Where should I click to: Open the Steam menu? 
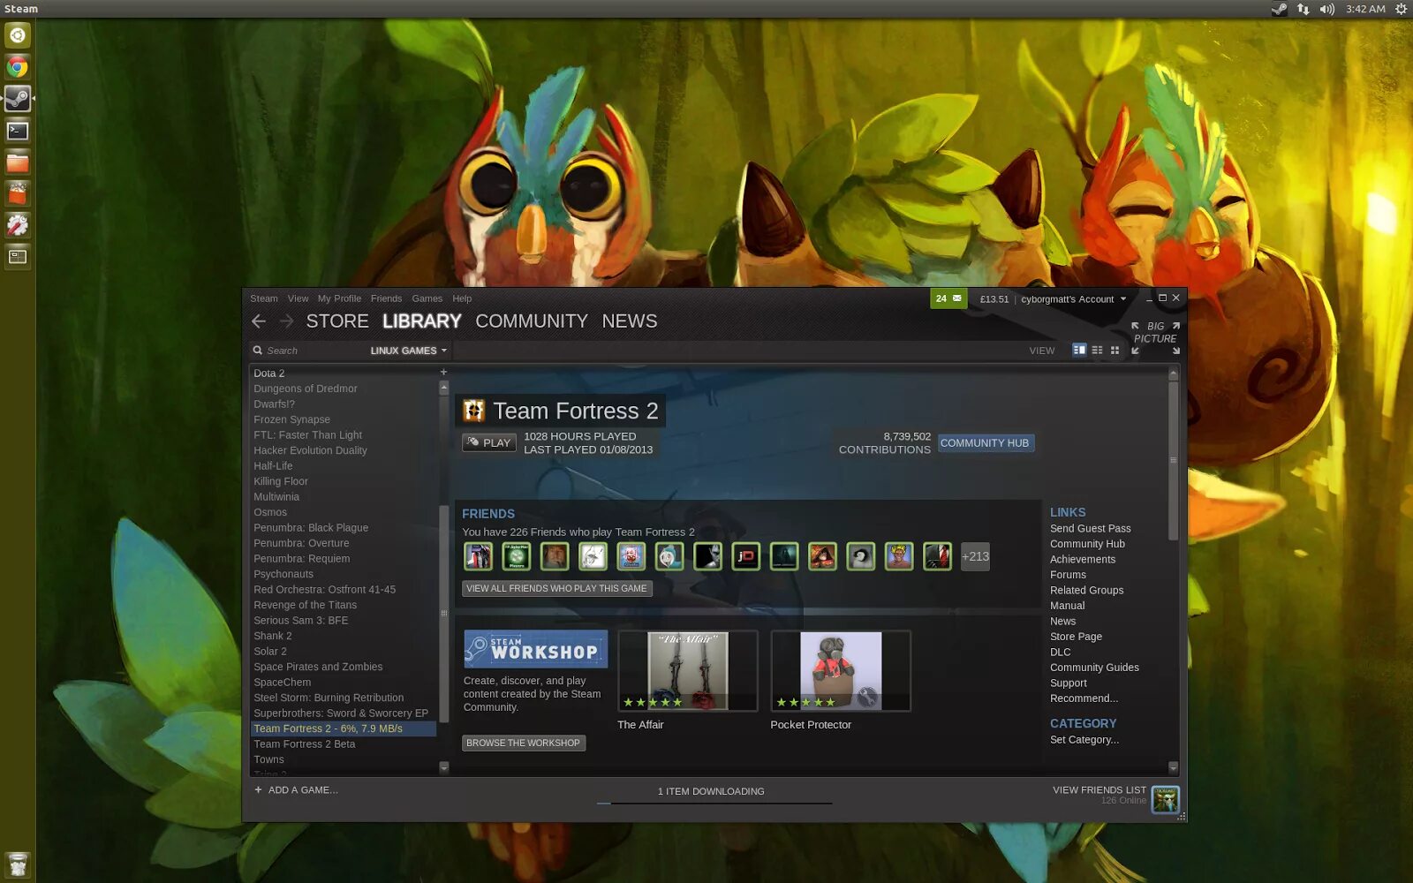point(263,298)
